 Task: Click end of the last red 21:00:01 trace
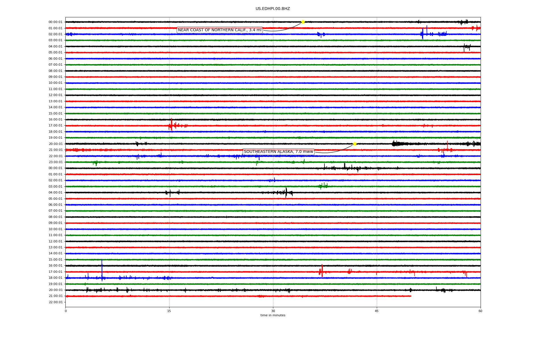(411, 296)
